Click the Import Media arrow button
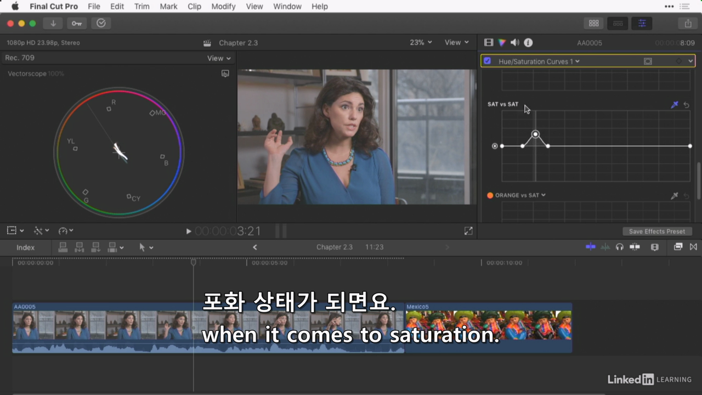The width and height of the screenshot is (702, 395). 53,23
